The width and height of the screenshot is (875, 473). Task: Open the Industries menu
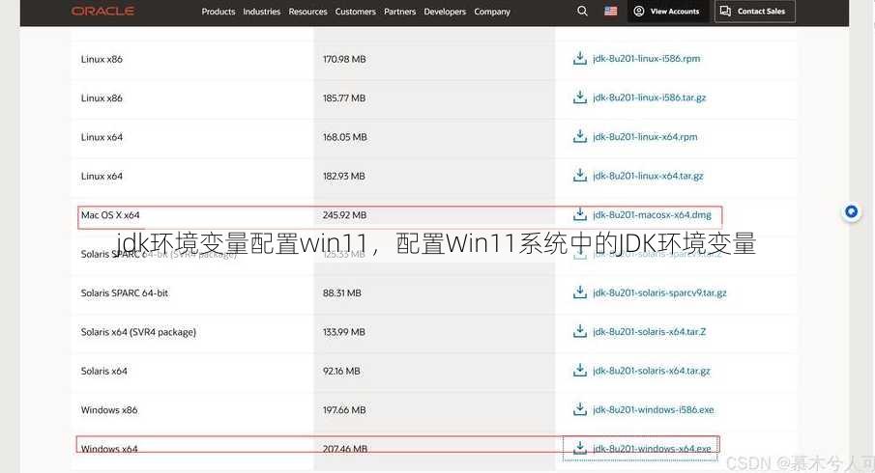(262, 12)
